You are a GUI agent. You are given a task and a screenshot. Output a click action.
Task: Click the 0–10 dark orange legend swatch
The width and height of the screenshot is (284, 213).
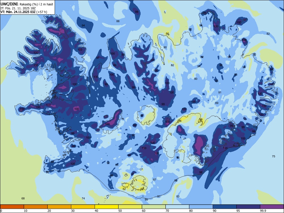pos(12,207)
